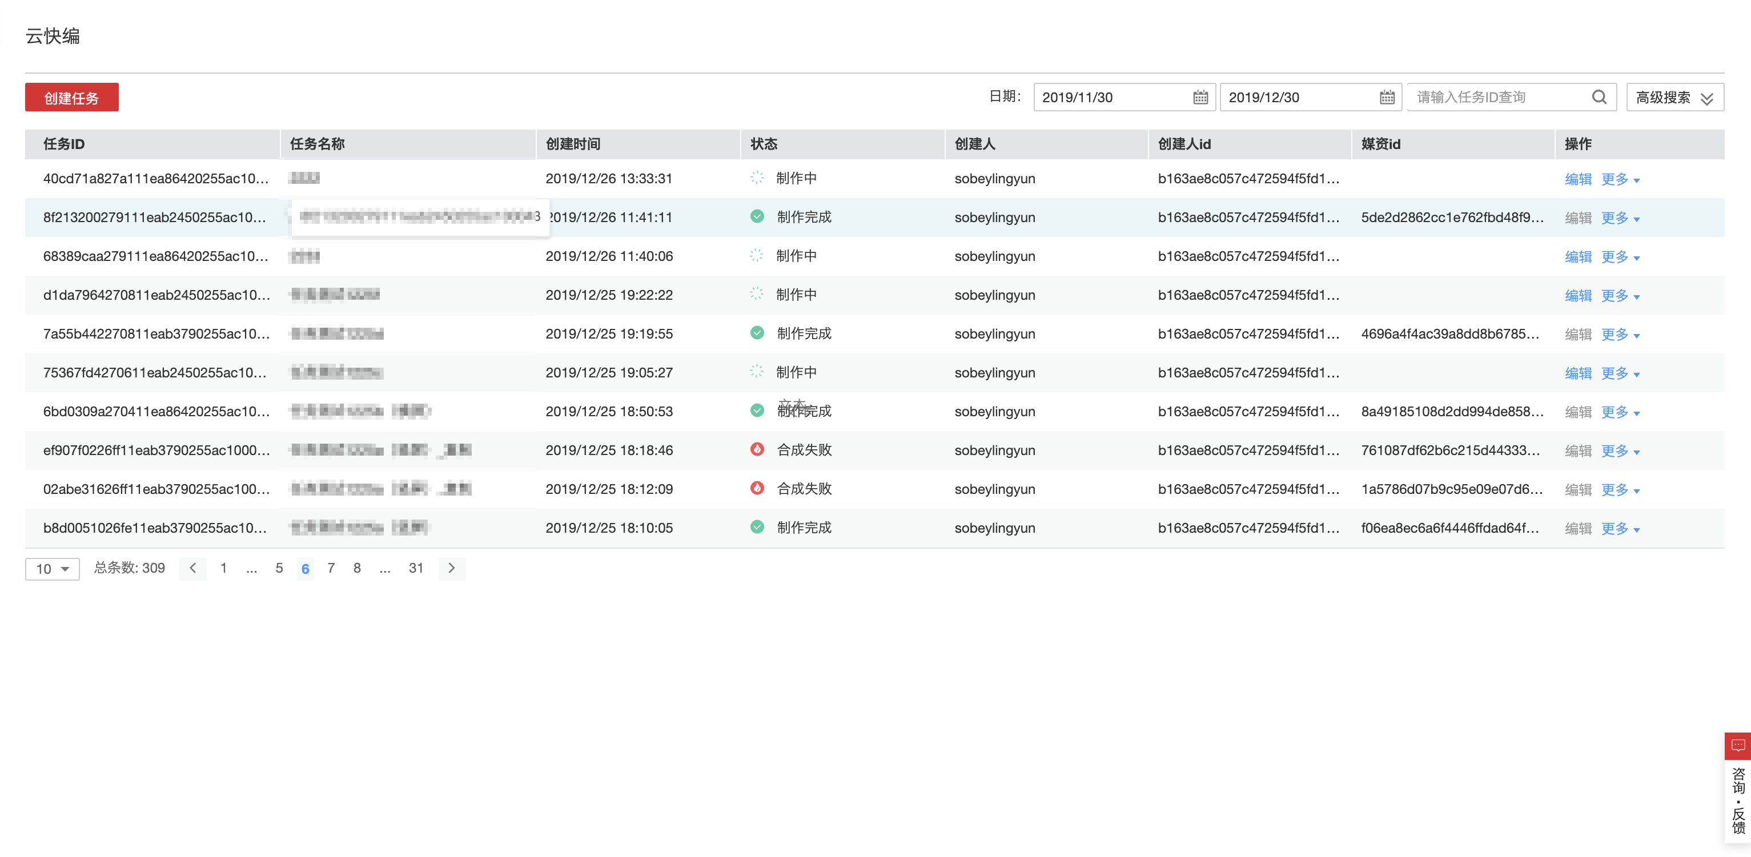
Task: Click the 云快编 page title
Action: click(53, 35)
